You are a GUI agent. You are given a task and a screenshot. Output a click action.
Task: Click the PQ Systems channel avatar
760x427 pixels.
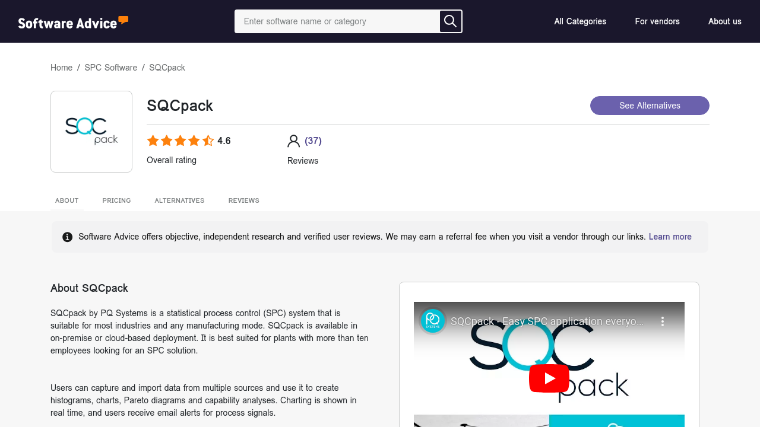point(433,321)
